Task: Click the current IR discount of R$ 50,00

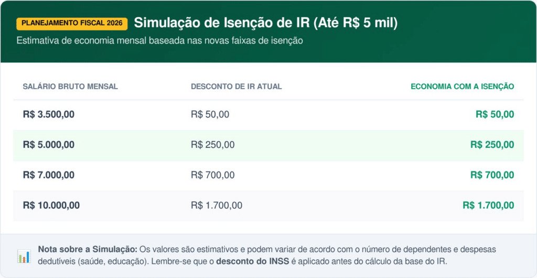Action: coord(210,114)
